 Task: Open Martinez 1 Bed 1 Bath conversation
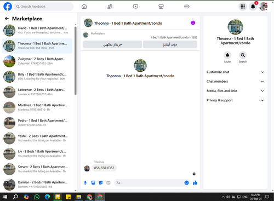click(x=37, y=107)
